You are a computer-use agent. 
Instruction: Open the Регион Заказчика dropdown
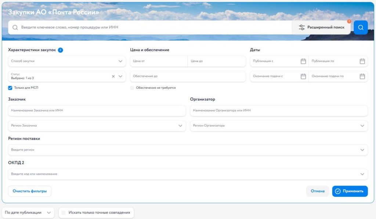coord(97,126)
